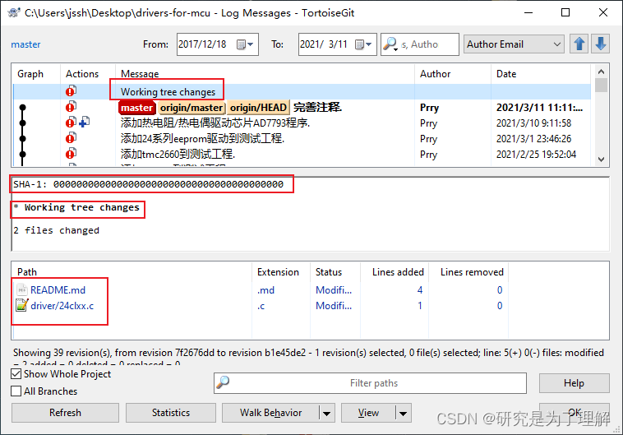Click the View button
Viewport: 623px width, 435px height.
(368, 413)
